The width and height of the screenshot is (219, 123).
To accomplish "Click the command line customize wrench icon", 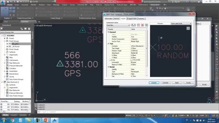I will point(36,110).
